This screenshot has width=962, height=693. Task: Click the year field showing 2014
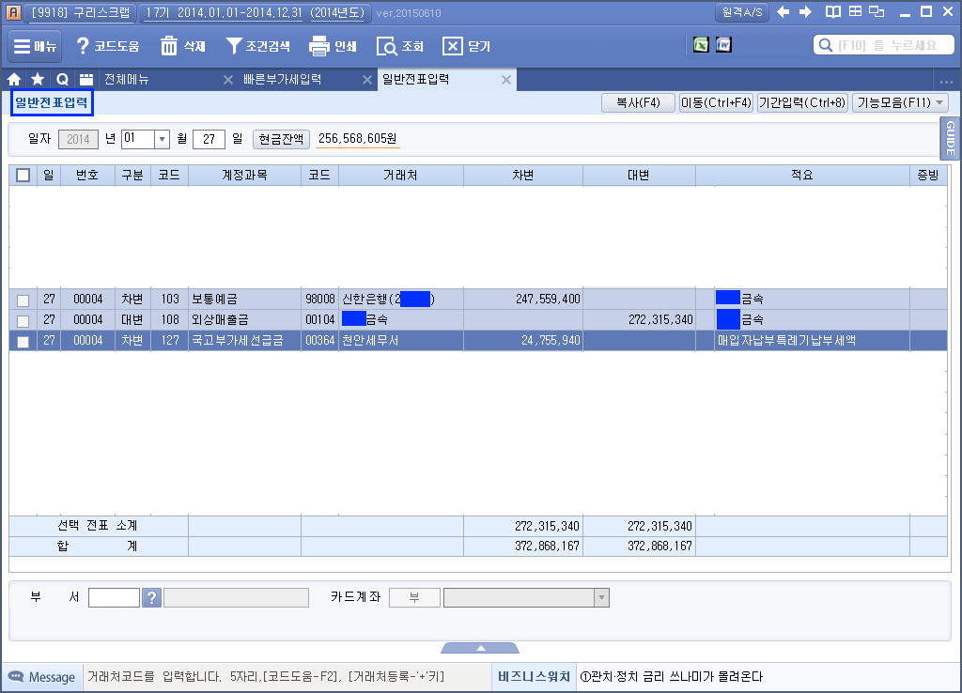click(x=78, y=139)
